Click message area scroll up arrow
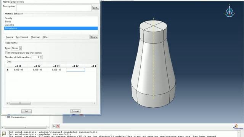Image resolution: width=244 pixels, height=137 pixels. click(x=239, y=132)
